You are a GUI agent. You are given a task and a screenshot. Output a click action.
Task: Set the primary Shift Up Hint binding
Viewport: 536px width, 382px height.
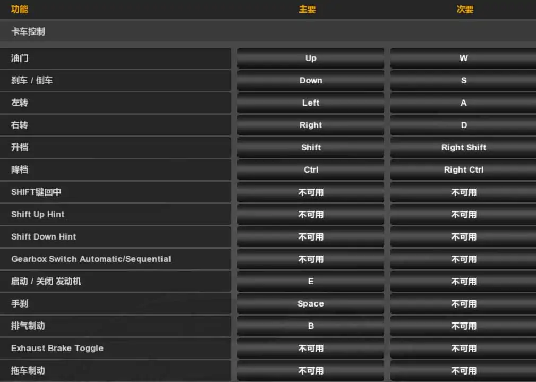tap(311, 215)
